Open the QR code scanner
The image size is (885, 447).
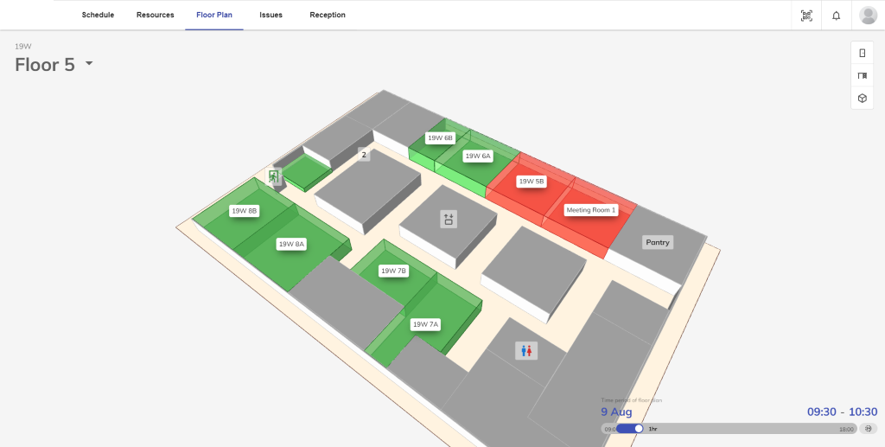[x=806, y=16]
